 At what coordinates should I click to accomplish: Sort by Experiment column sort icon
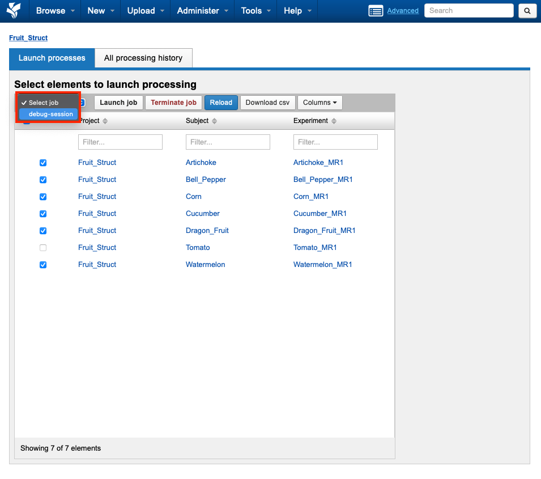[x=334, y=121]
